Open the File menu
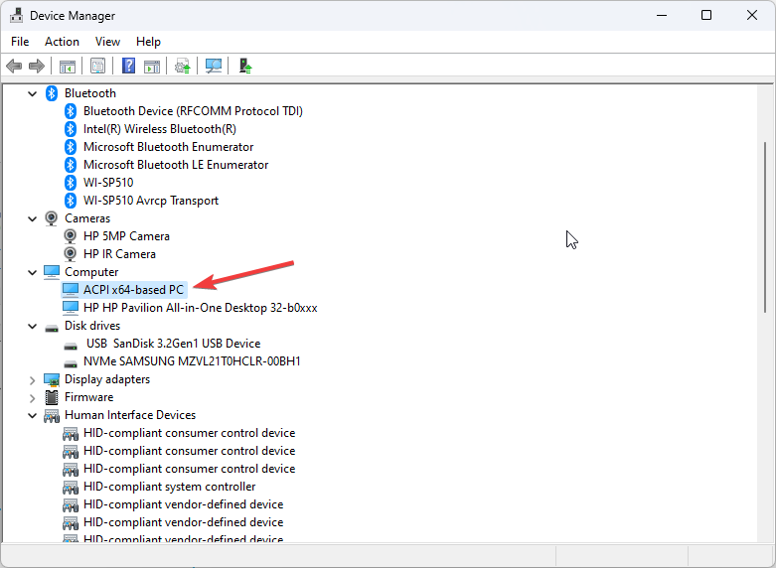 click(20, 42)
